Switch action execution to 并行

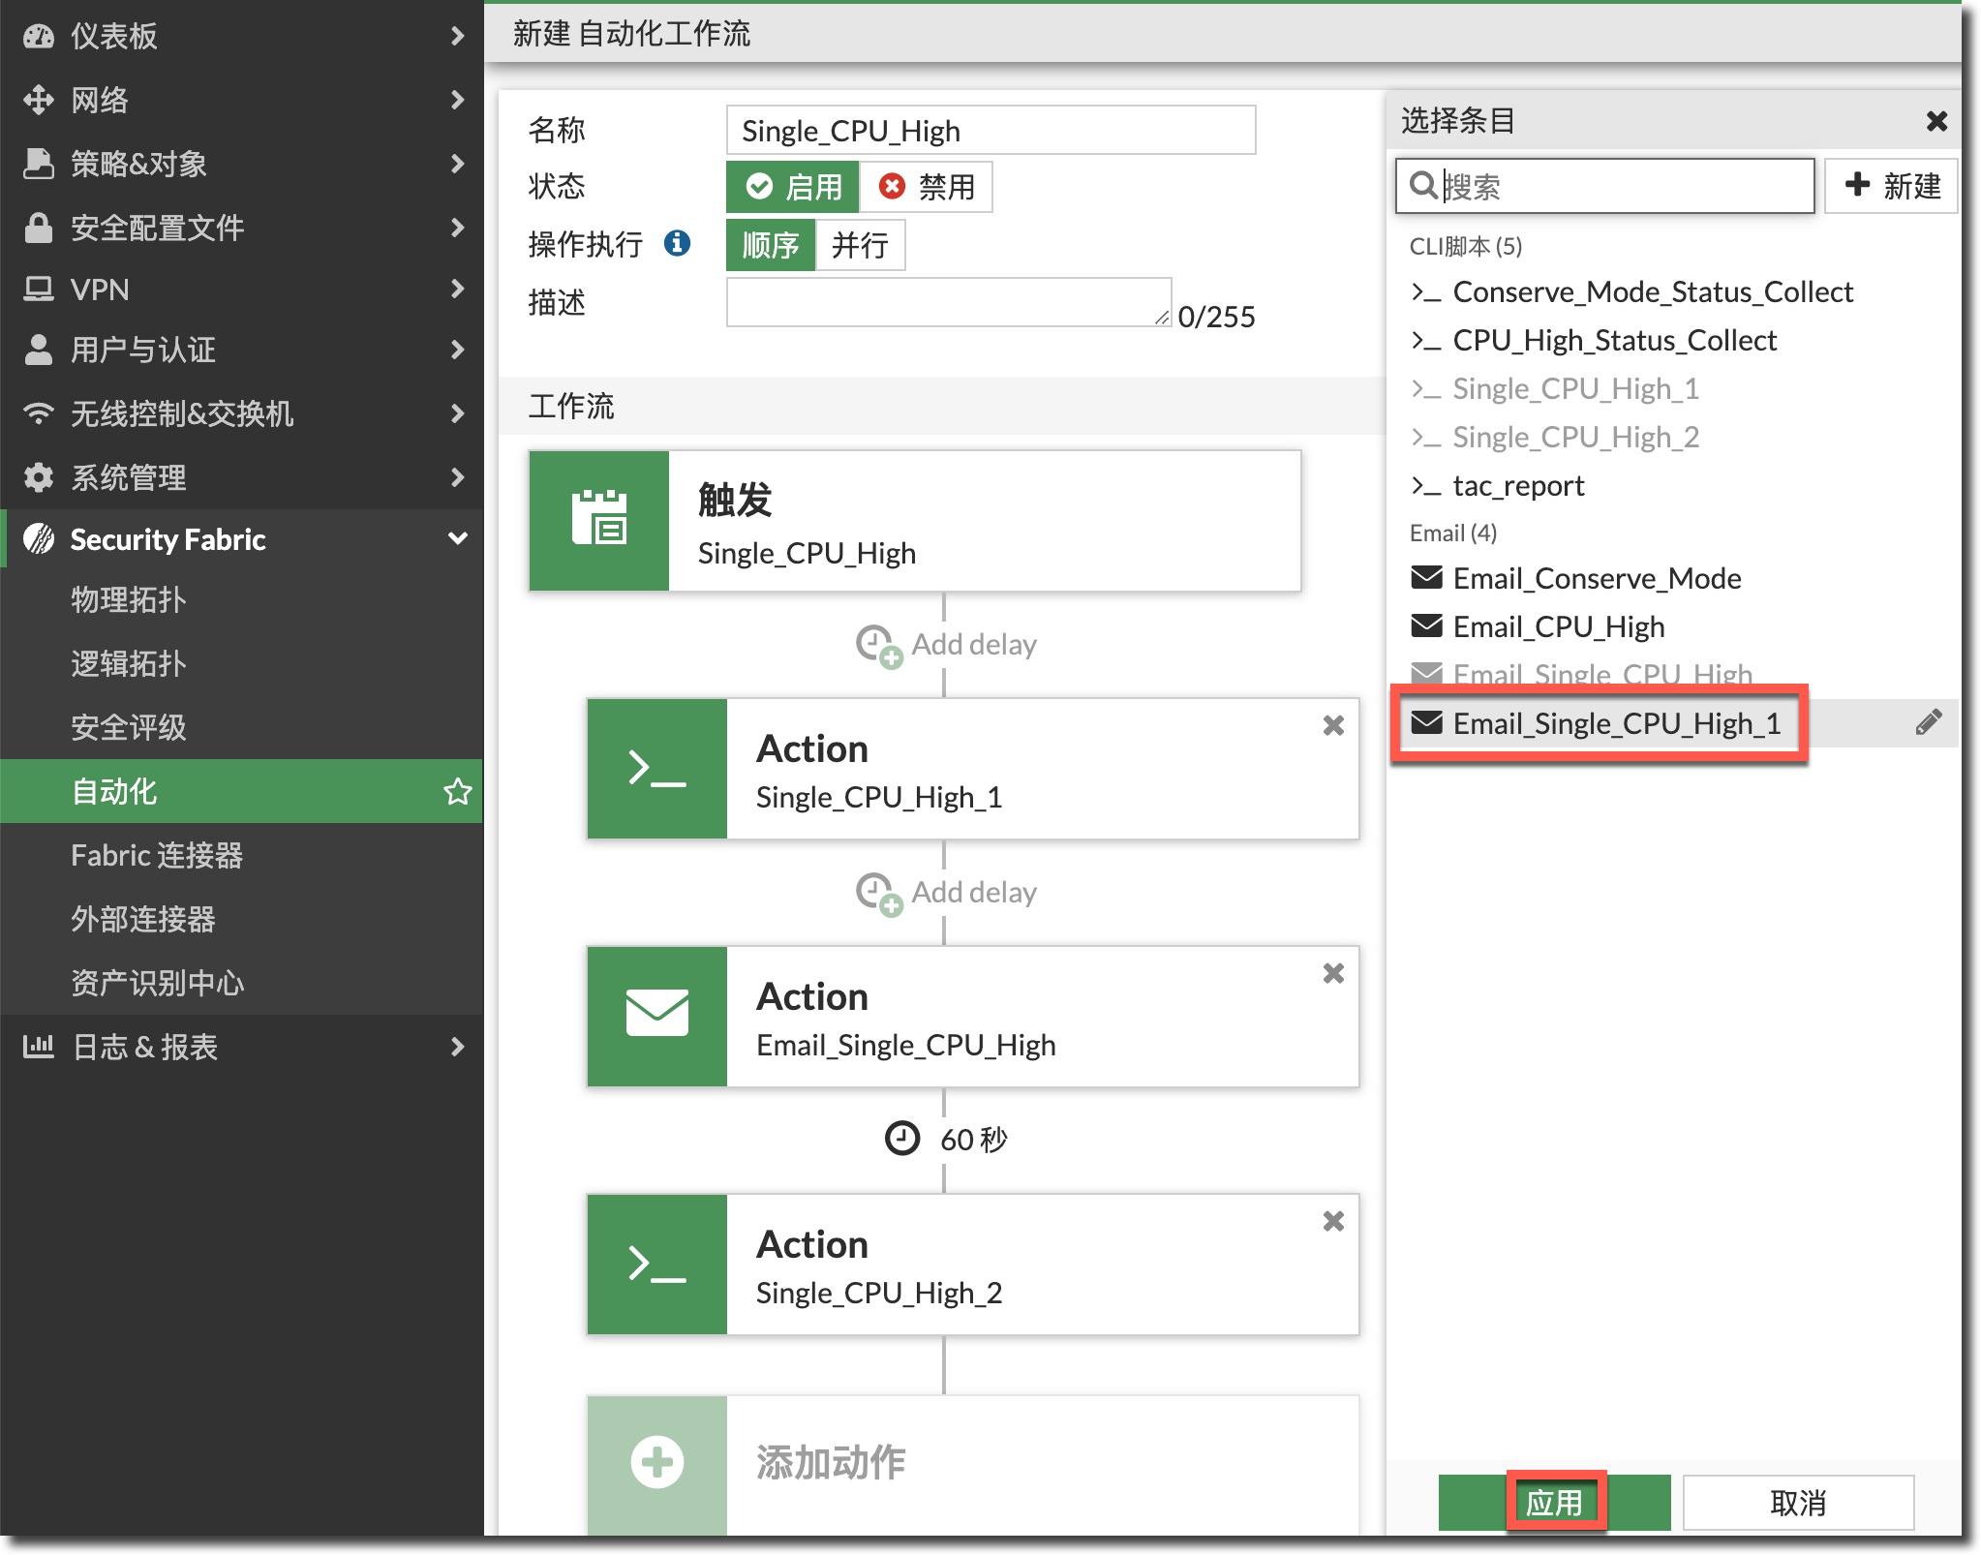(x=859, y=245)
